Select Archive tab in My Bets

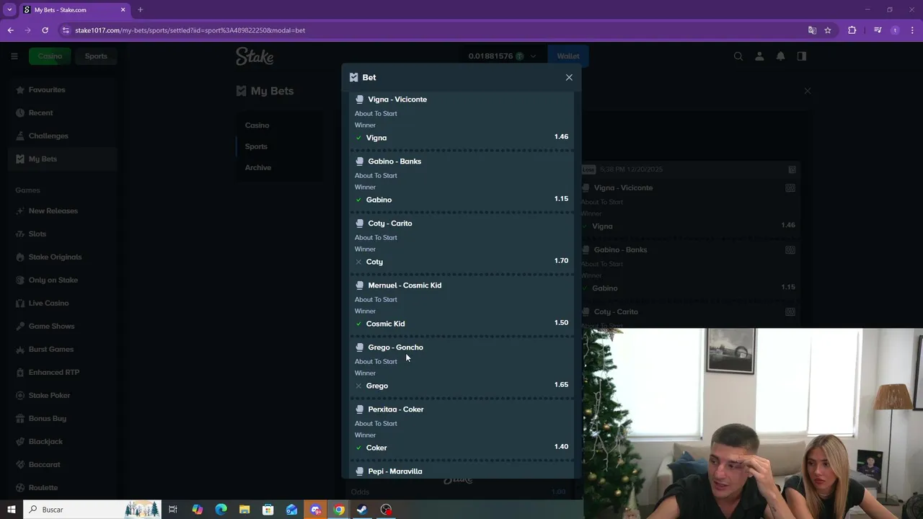pyautogui.click(x=258, y=168)
